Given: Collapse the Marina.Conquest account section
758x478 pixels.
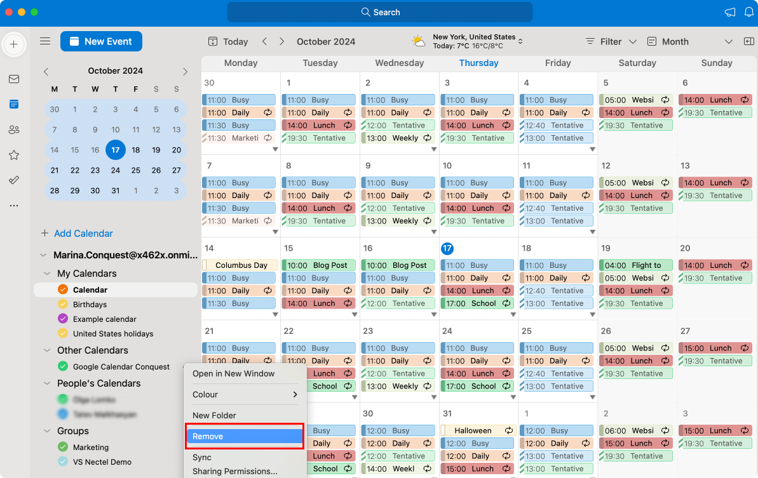Looking at the screenshot, I should point(43,255).
